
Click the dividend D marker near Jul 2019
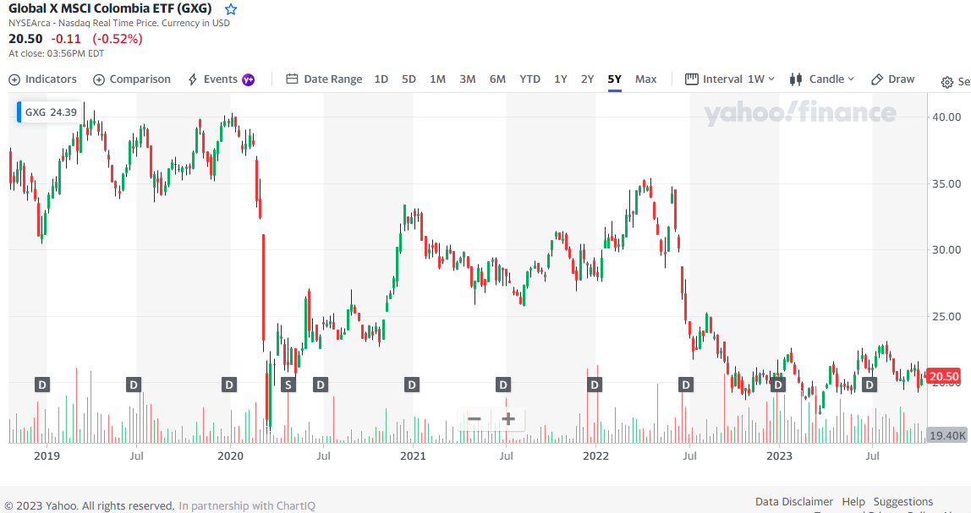134,385
